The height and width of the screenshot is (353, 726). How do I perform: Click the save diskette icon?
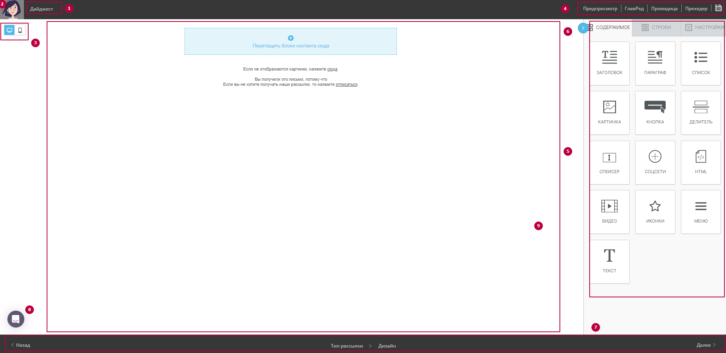[x=718, y=8]
